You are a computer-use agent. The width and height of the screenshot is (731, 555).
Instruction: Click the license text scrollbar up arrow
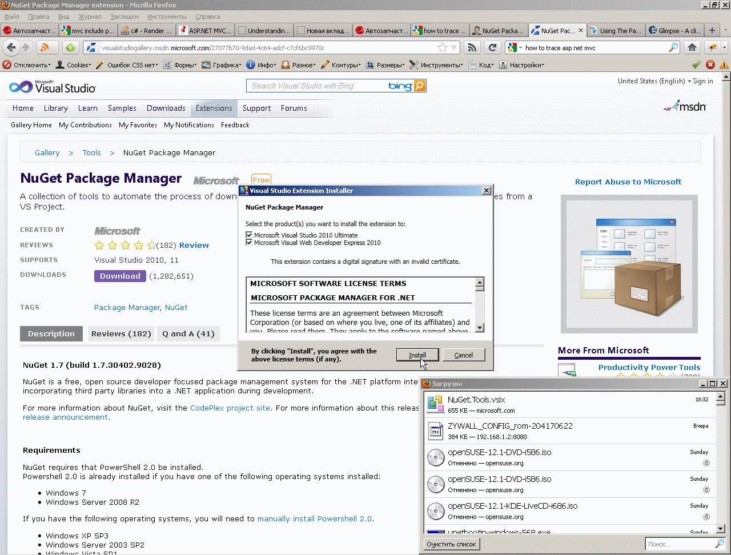click(x=480, y=282)
